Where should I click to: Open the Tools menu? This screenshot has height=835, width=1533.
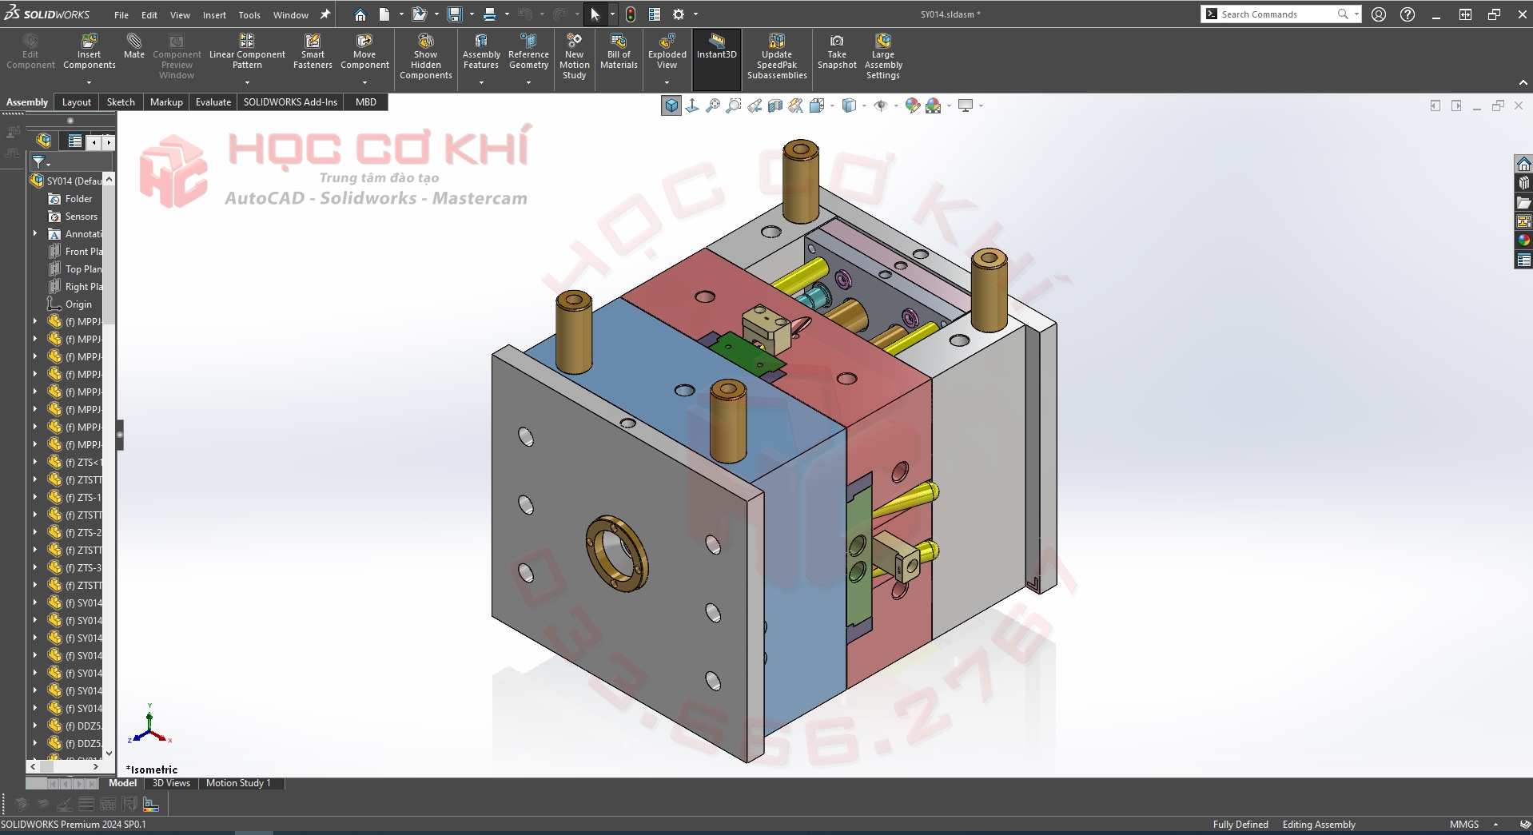[x=249, y=15]
